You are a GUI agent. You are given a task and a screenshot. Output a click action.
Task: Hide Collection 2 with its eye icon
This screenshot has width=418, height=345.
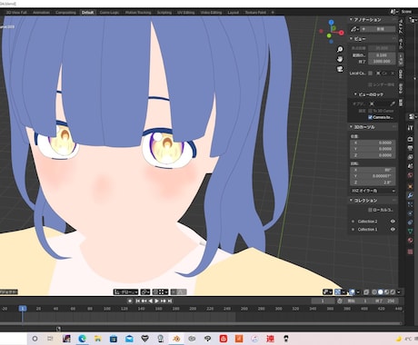point(393,222)
